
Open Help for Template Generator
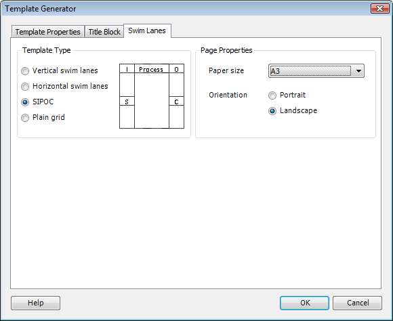point(35,303)
